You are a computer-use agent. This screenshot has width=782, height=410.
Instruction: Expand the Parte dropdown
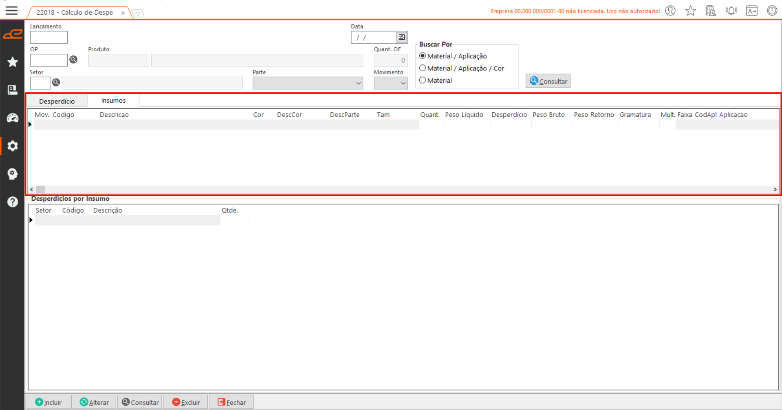[x=358, y=83]
